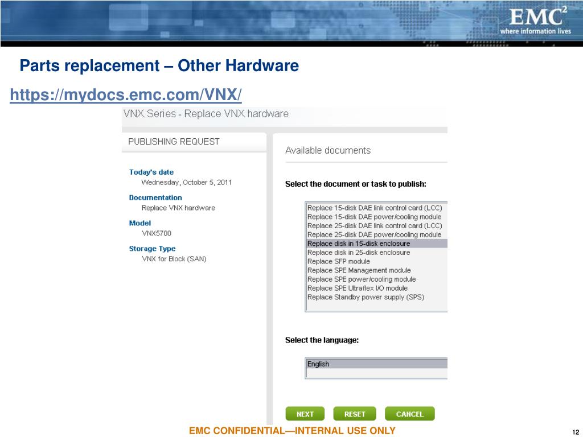The width and height of the screenshot is (583, 437).
Task: Click 'Replace VNX hardware' documentation value
Action: click(178, 208)
